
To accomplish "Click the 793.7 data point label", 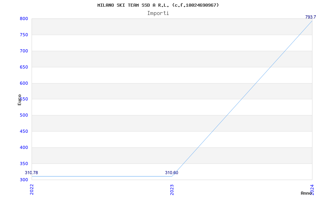I will tap(310, 17).
